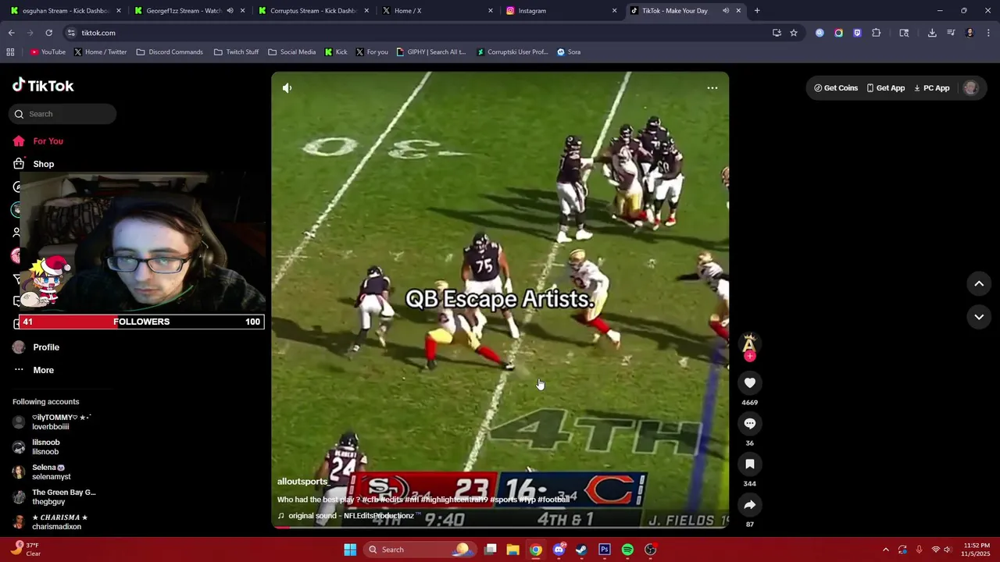Open Discord from the taskbar
This screenshot has height=562, width=1000.
point(559,550)
